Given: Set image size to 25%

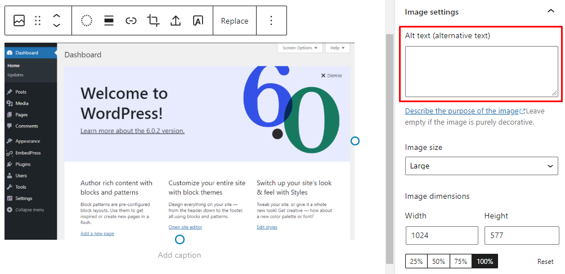Looking at the screenshot, I should [x=416, y=261].
